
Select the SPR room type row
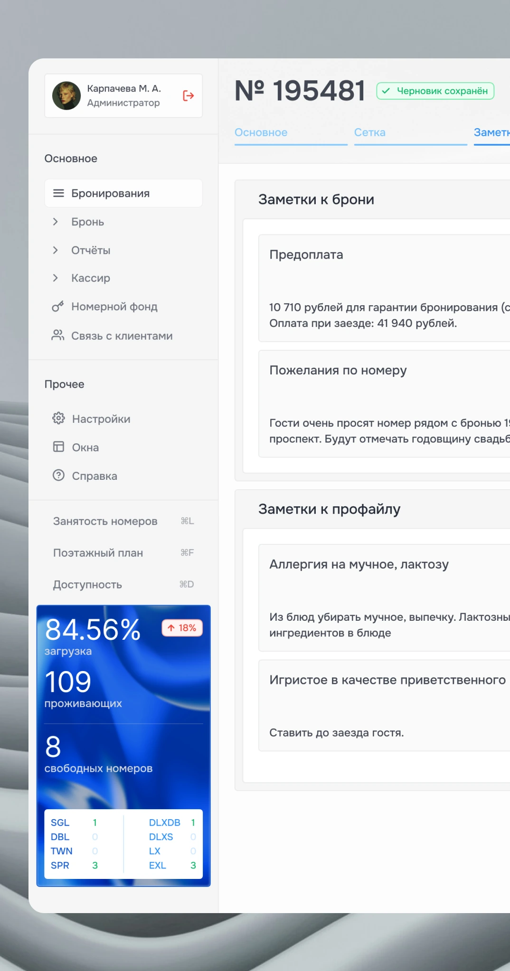(75, 865)
